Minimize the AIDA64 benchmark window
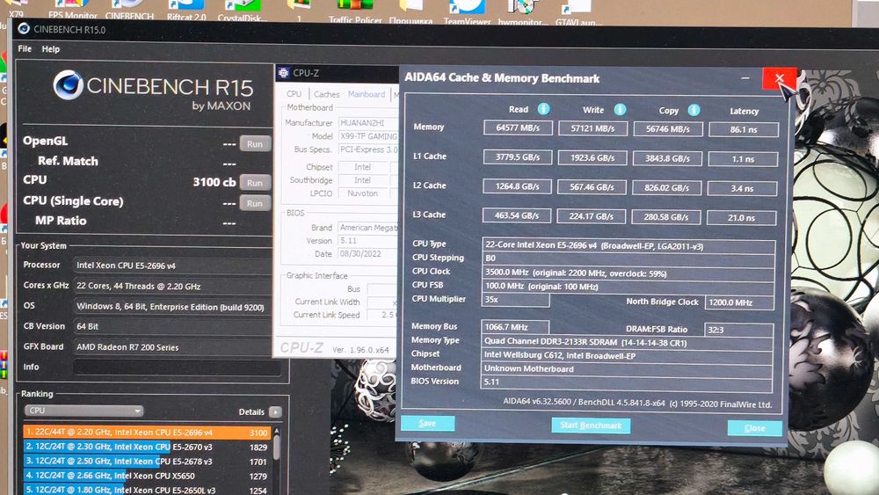 (745, 78)
